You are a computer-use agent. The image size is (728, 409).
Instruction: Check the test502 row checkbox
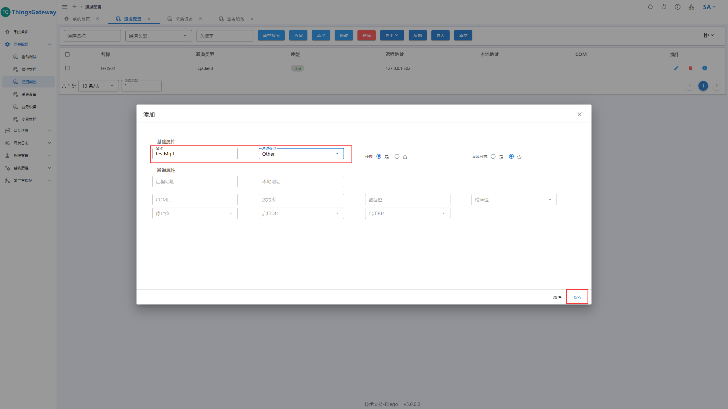pos(67,68)
